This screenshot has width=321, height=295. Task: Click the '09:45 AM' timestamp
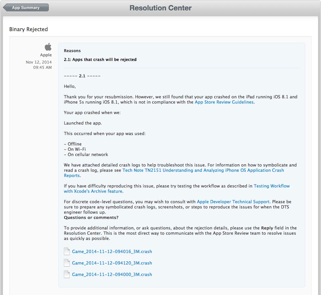point(42,68)
